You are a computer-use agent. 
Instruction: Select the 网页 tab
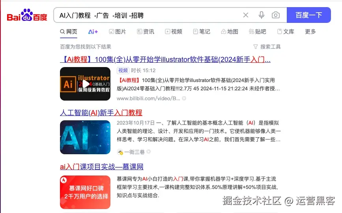pyautogui.click(x=69, y=32)
